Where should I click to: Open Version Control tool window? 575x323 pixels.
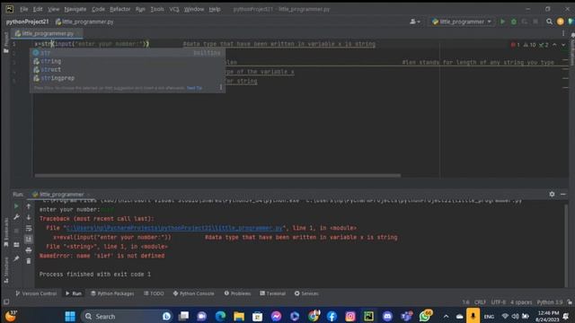coord(36,293)
